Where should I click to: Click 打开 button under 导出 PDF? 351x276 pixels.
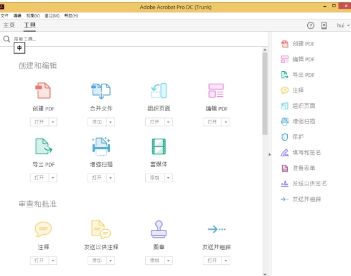tap(39, 178)
